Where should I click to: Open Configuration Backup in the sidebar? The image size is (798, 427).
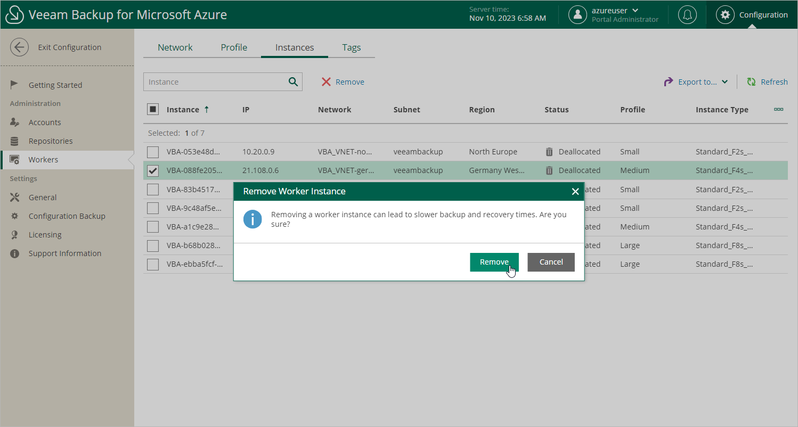(x=67, y=216)
